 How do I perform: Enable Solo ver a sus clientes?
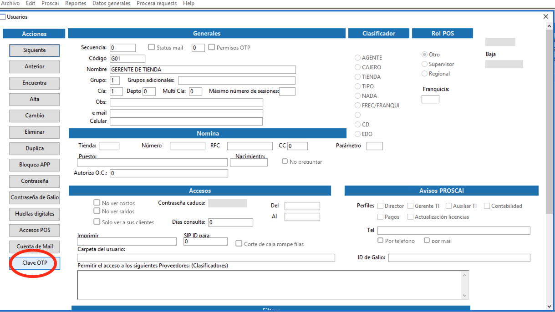coord(97,222)
